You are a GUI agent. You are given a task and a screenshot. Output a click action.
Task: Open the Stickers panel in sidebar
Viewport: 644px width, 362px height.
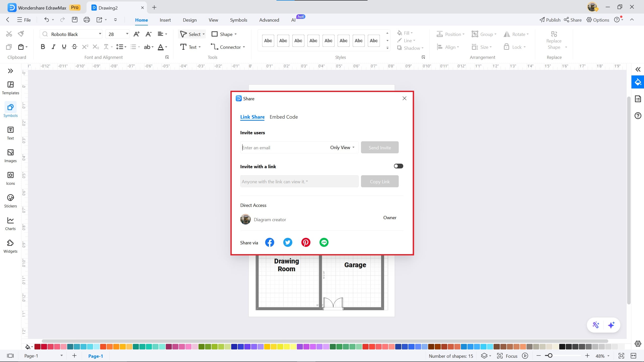point(10,201)
